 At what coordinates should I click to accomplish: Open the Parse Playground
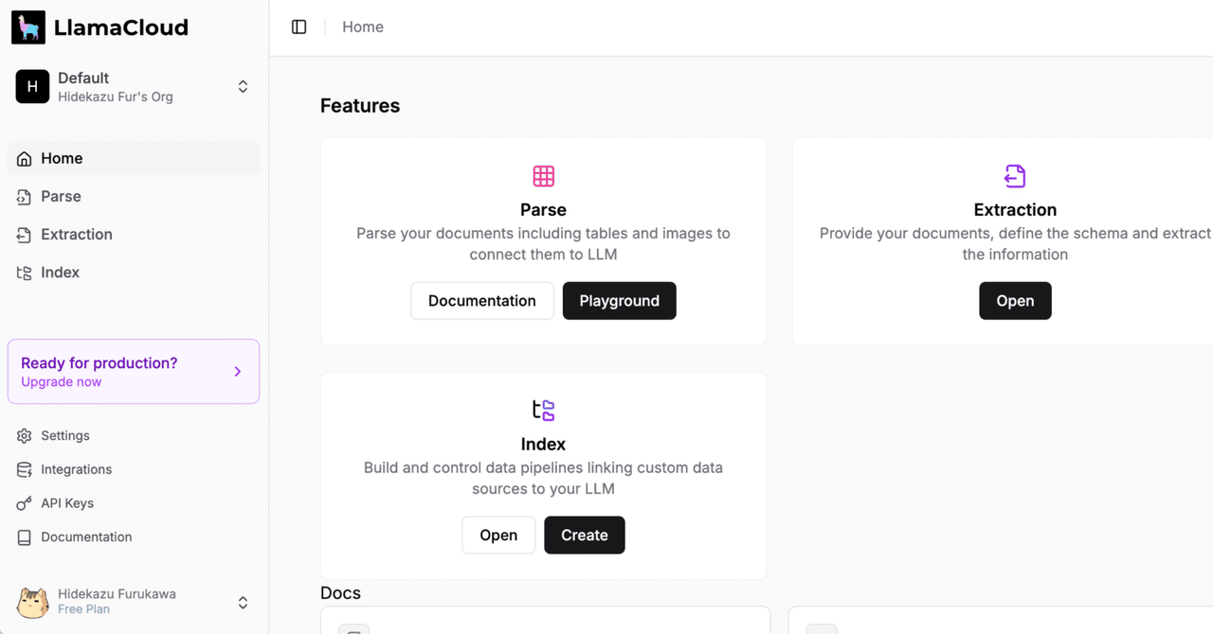[619, 301]
